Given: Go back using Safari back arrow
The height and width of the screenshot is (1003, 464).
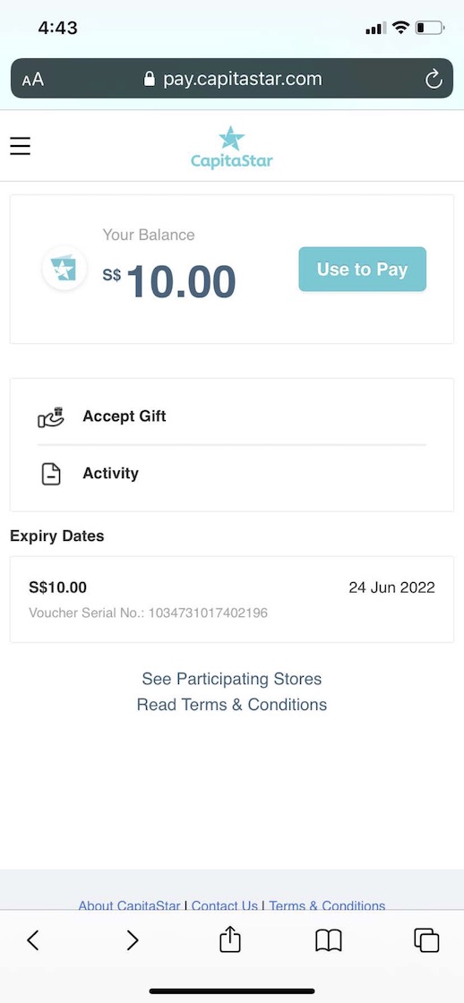Looking at the screenshot, I should [x=33, y=939].
